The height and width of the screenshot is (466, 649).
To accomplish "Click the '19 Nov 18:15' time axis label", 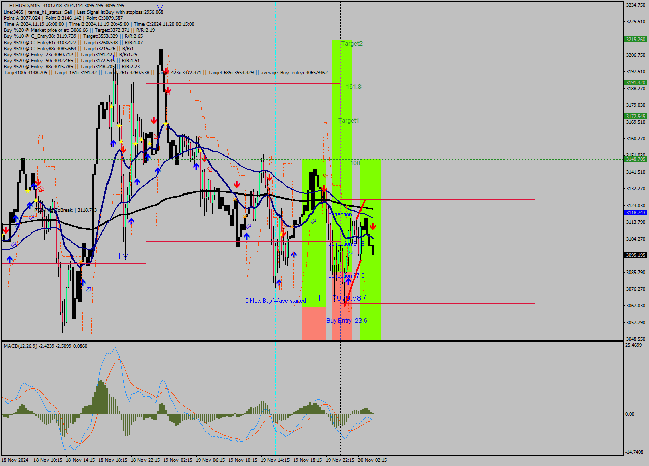I will [x=308, y=460].
